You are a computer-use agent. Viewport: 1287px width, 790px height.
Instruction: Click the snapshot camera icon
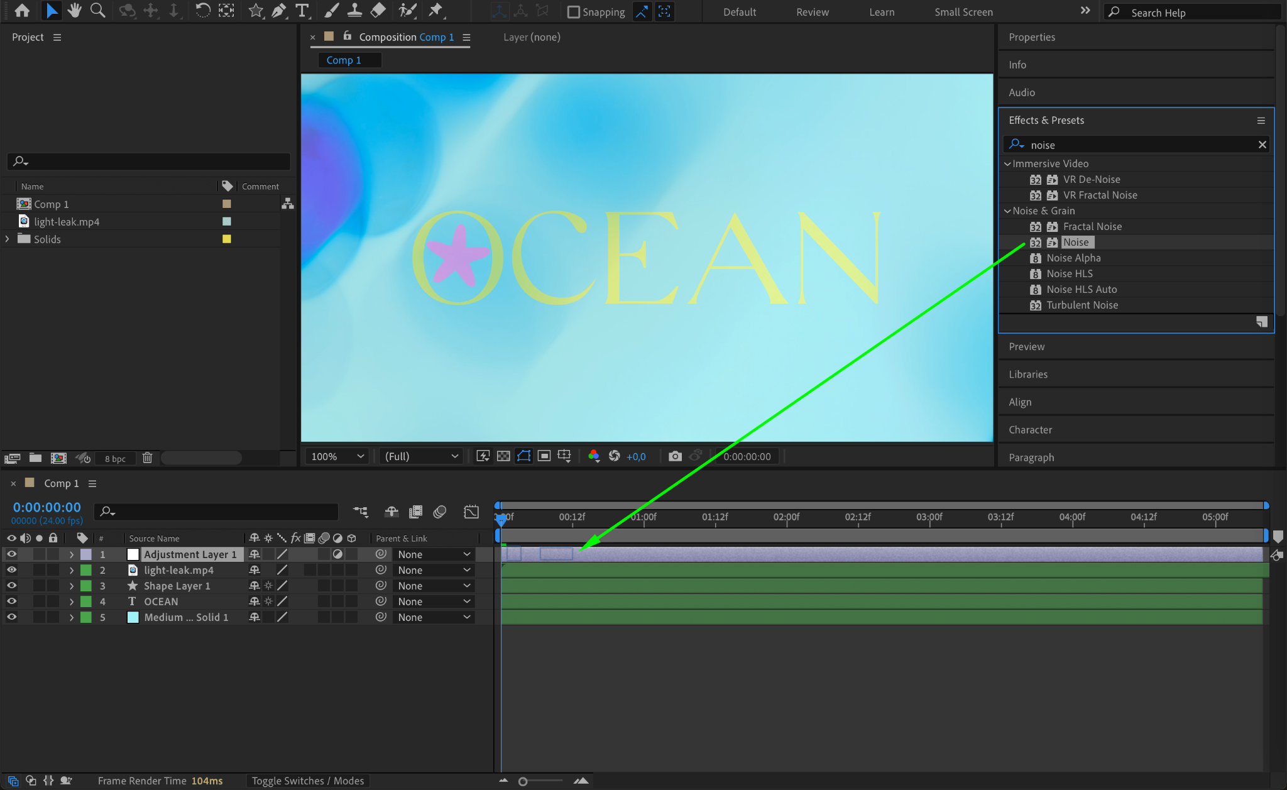pos(674,456)
